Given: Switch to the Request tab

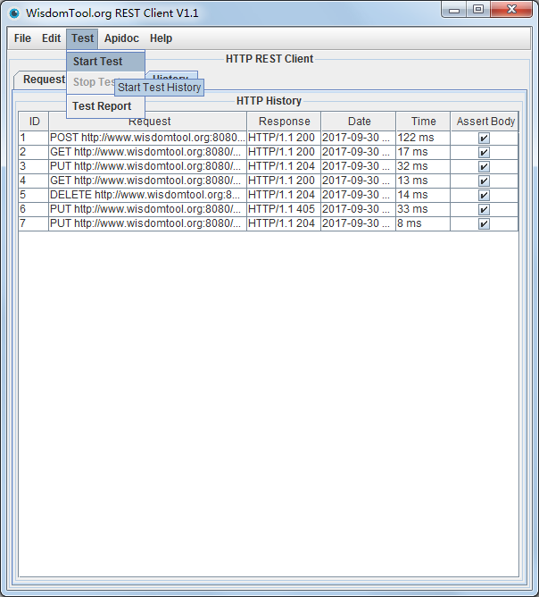Looking at the screenshot, I should point(40,80).
